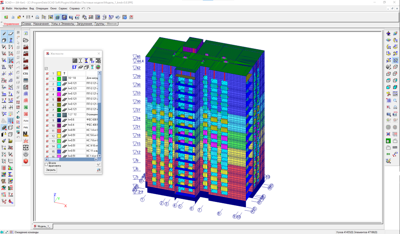
Task: Open the dropdown arrow beside the save icon
Action: coord(32,17)
